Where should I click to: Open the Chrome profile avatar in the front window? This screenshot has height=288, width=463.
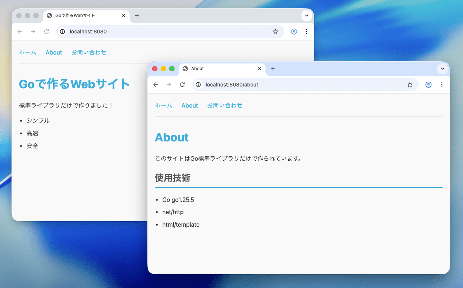tap(428, 85)
